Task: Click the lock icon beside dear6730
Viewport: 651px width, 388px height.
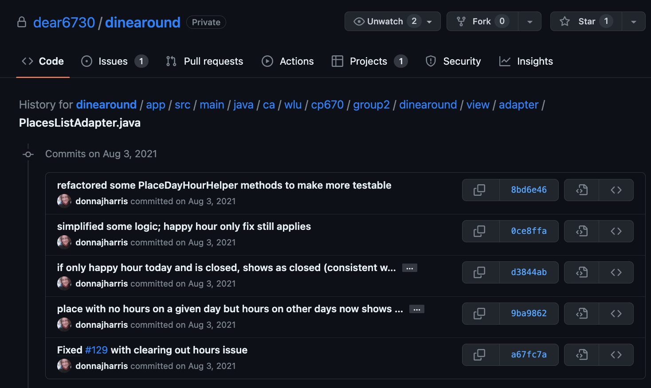Action: (22, 21)
